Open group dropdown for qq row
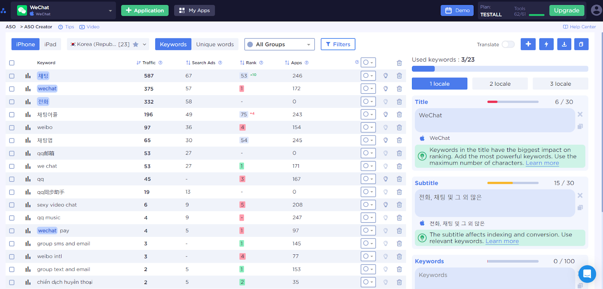The width and height of the screenshot is (603, 289). tap(368, 179)
